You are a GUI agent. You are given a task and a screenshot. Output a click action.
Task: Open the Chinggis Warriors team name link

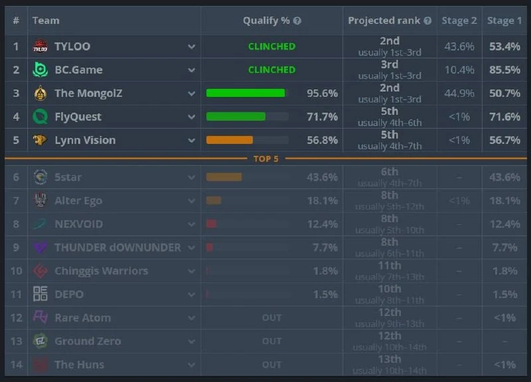point(102,271)
